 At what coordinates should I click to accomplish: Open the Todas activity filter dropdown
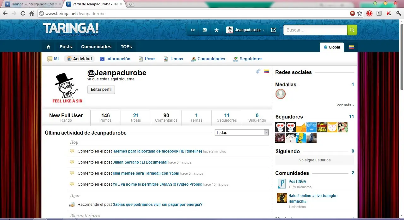(242, 132)
